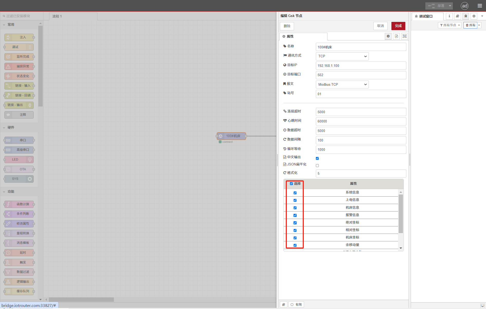Viewport: 486px width, 309px height.
Task: Uncheck the 中文输出 checkbox
Action: 317,158
